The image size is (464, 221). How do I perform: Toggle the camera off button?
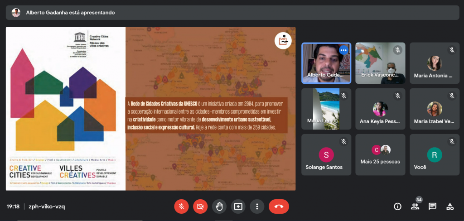pyautogui.click(x=200, y=207)
